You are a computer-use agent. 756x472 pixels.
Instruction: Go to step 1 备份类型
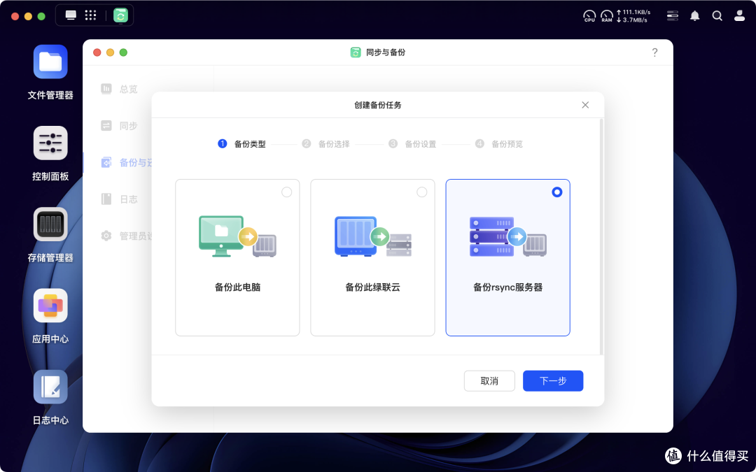tap(242, 143)
